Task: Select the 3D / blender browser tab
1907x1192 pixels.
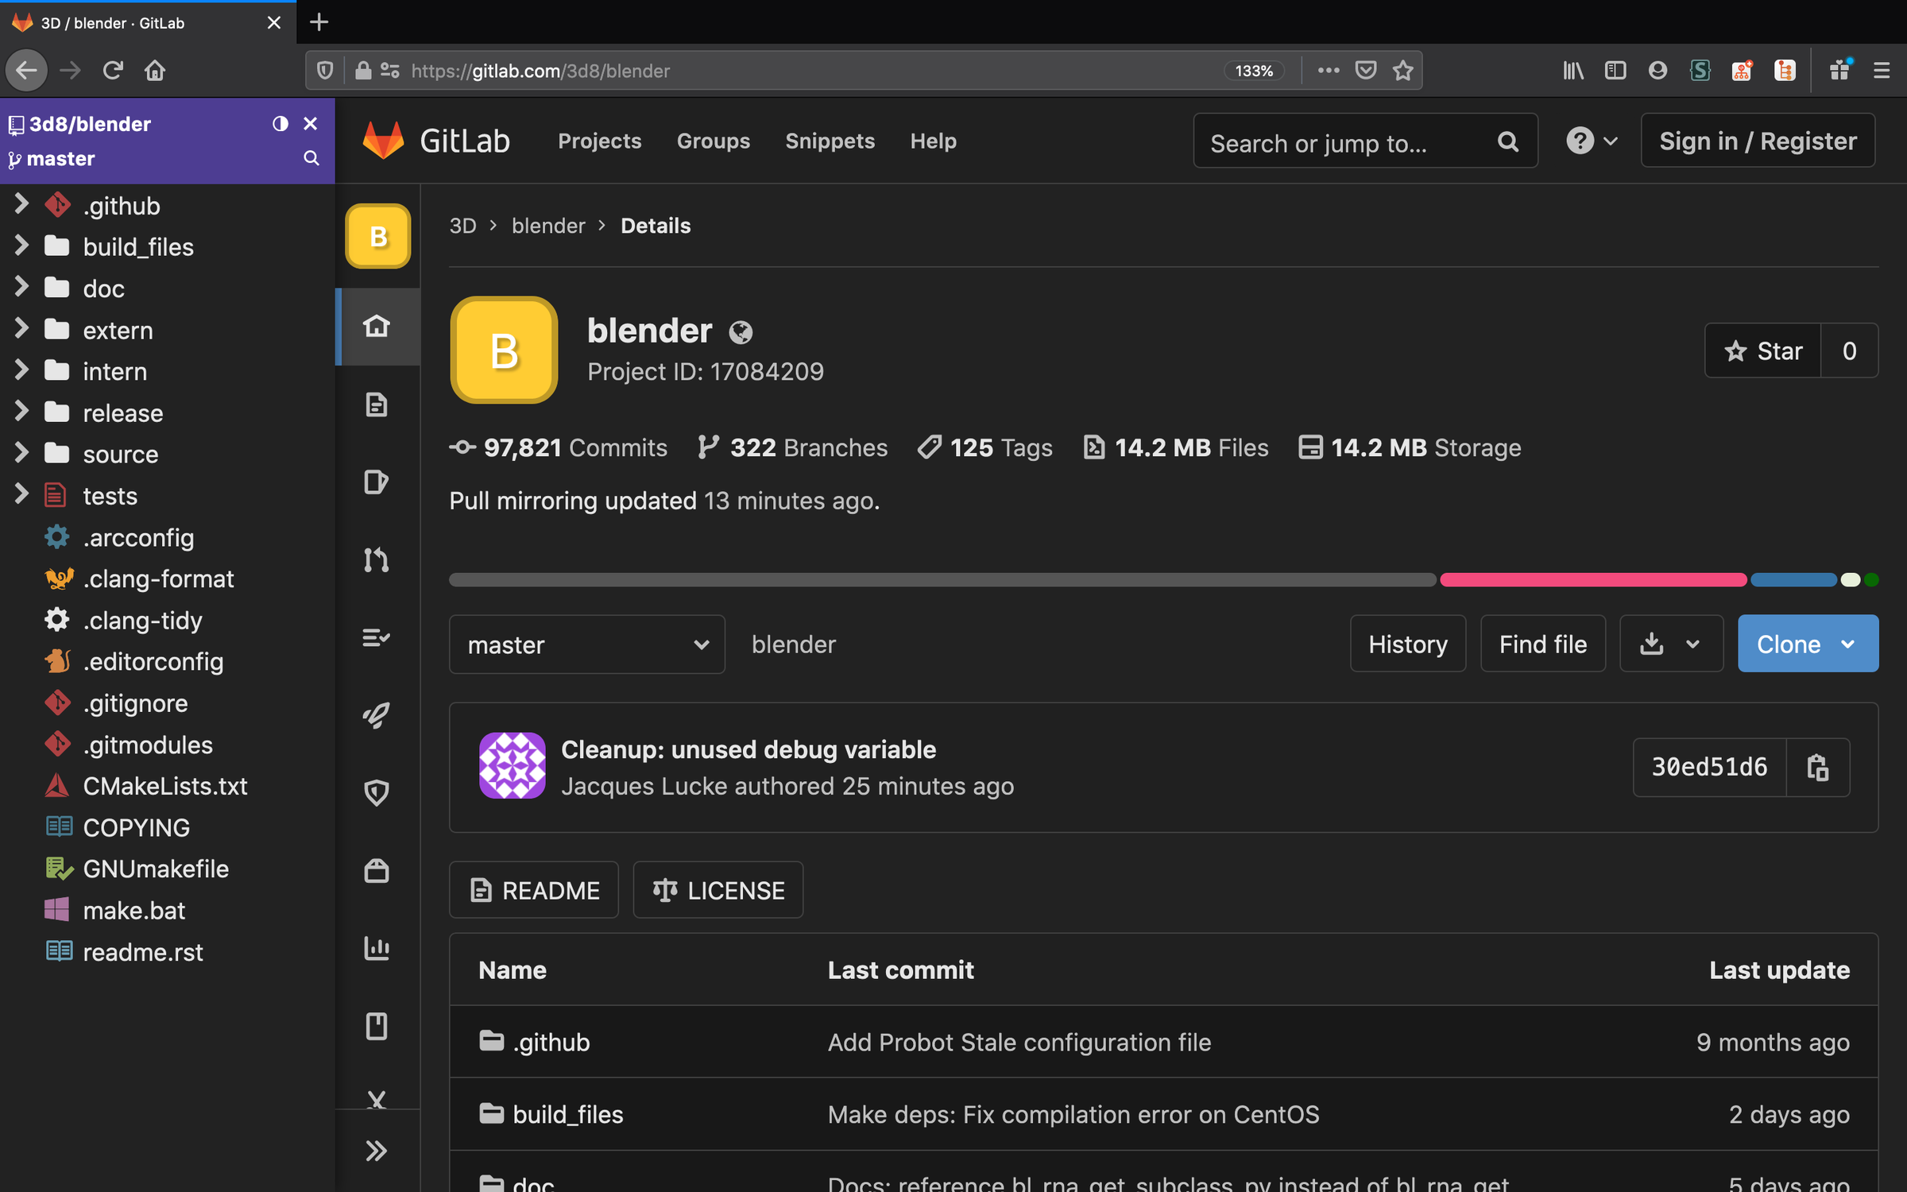Action: (x=148, y=22)
